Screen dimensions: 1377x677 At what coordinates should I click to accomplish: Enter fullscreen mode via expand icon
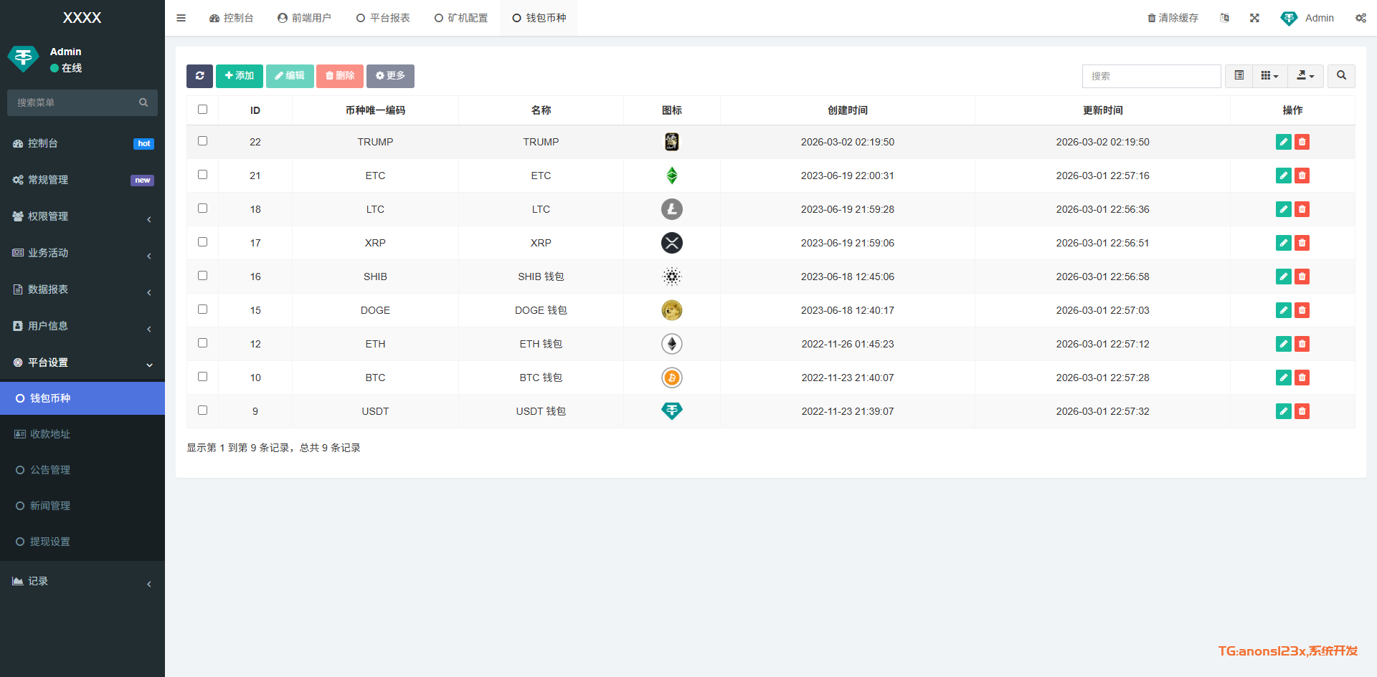click(1254, 18)
